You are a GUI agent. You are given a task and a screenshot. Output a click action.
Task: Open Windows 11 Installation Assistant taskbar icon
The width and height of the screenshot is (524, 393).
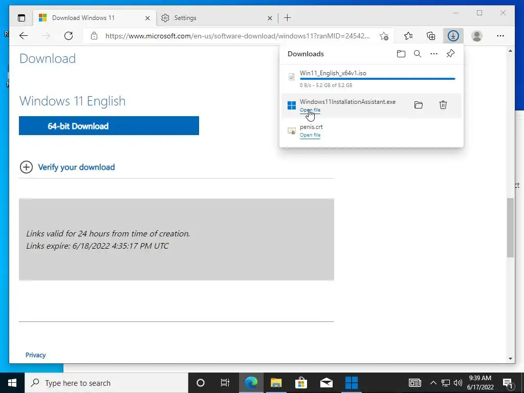351,383
